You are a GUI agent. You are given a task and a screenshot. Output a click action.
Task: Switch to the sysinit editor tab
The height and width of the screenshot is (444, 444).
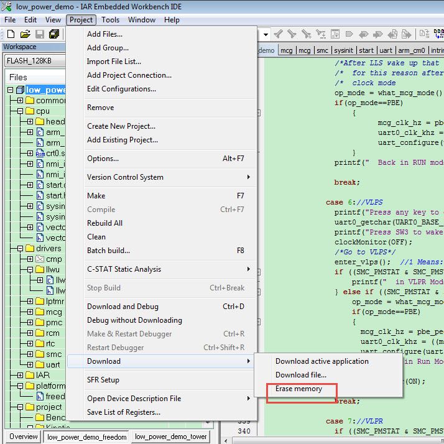coord(343,50)
